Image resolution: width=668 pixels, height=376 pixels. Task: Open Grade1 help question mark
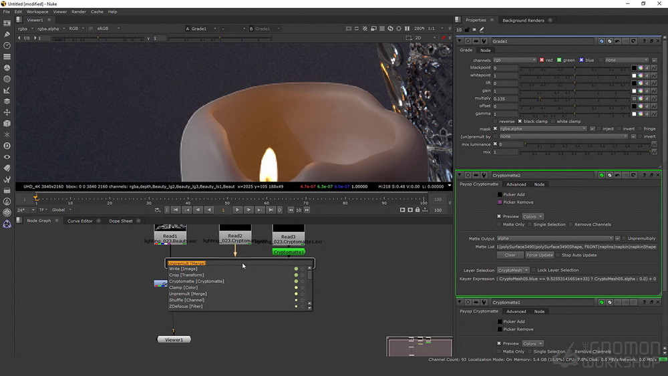644,41
